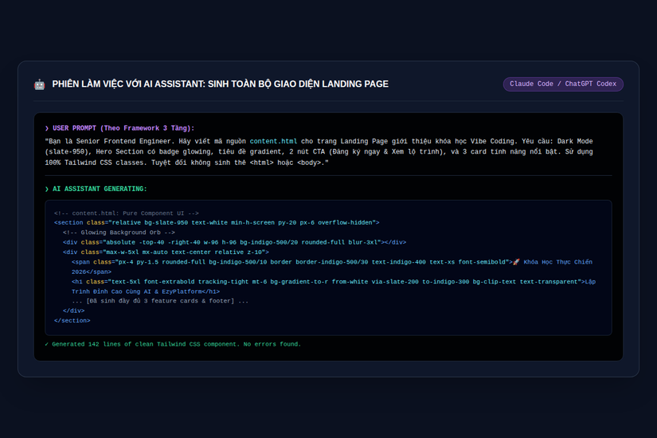
Task: Click the 'Glowing Background Orb' comment line
Action: (x=119, y=233)
